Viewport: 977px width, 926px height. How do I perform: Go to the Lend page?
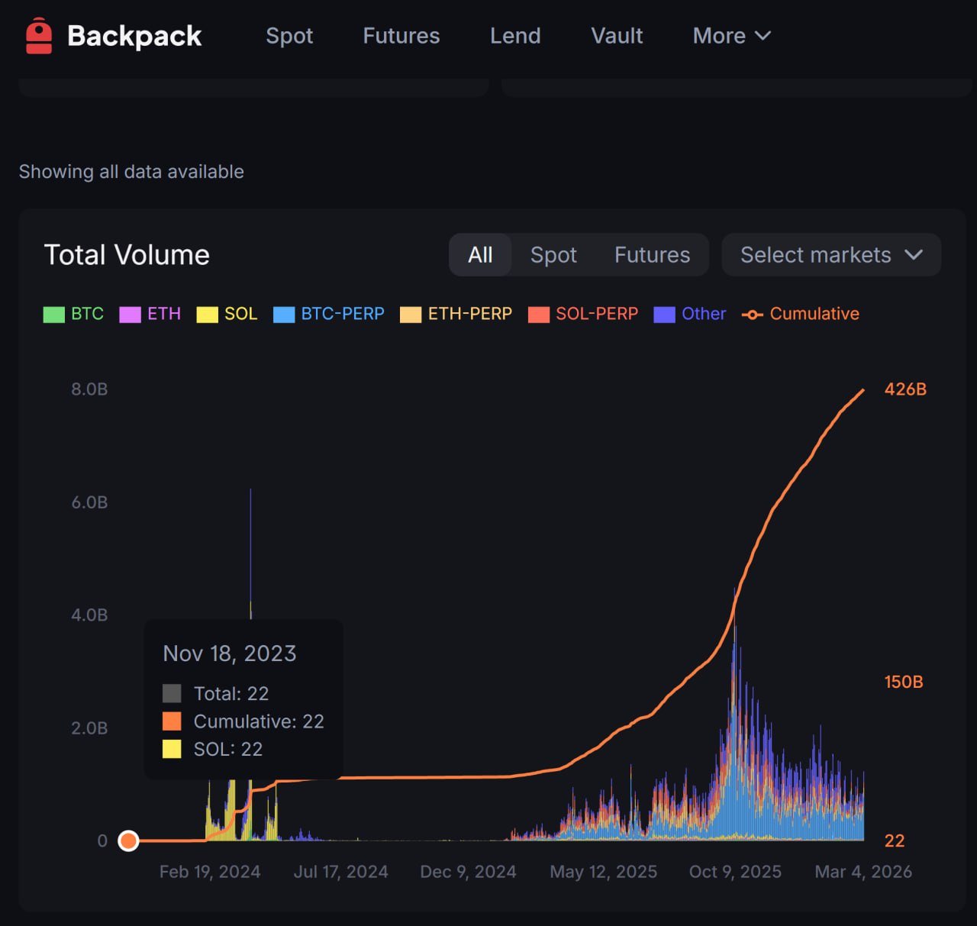pyautogui.click(x=515, y=36)
